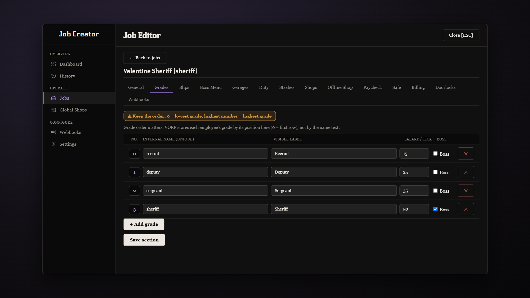Switch to the General tab
The image size is (530, 298).
136,87
